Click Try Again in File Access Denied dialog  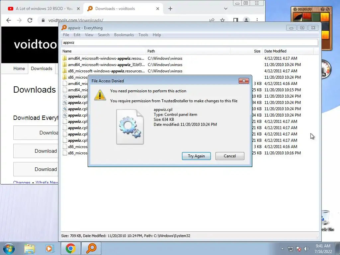[x=196, y=156]
